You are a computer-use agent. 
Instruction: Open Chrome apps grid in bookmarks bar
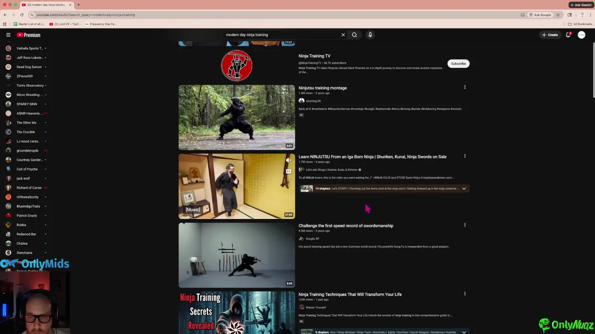[x=5, y=24]
